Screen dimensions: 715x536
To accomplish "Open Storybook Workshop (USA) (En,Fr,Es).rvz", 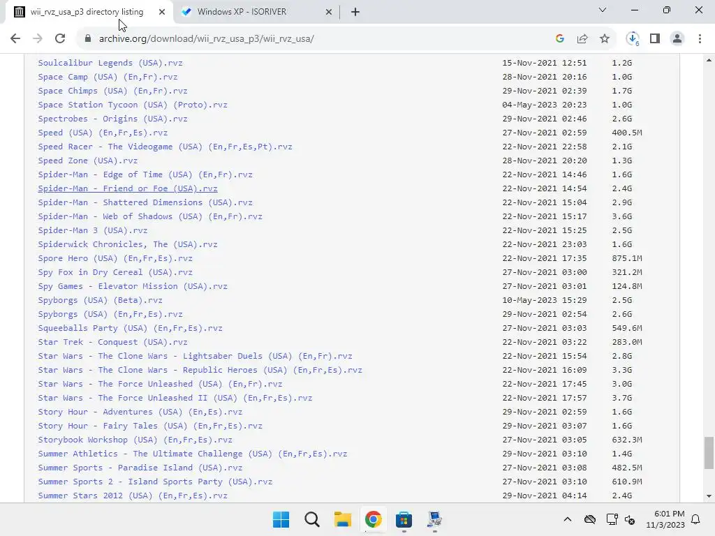I will tap(135, 440).
